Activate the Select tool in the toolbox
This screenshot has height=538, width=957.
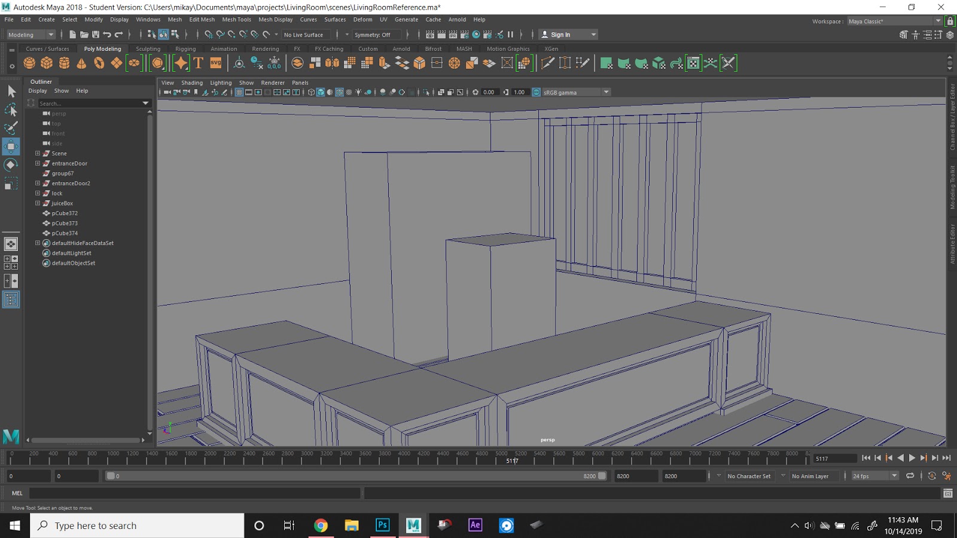(11, 91)
